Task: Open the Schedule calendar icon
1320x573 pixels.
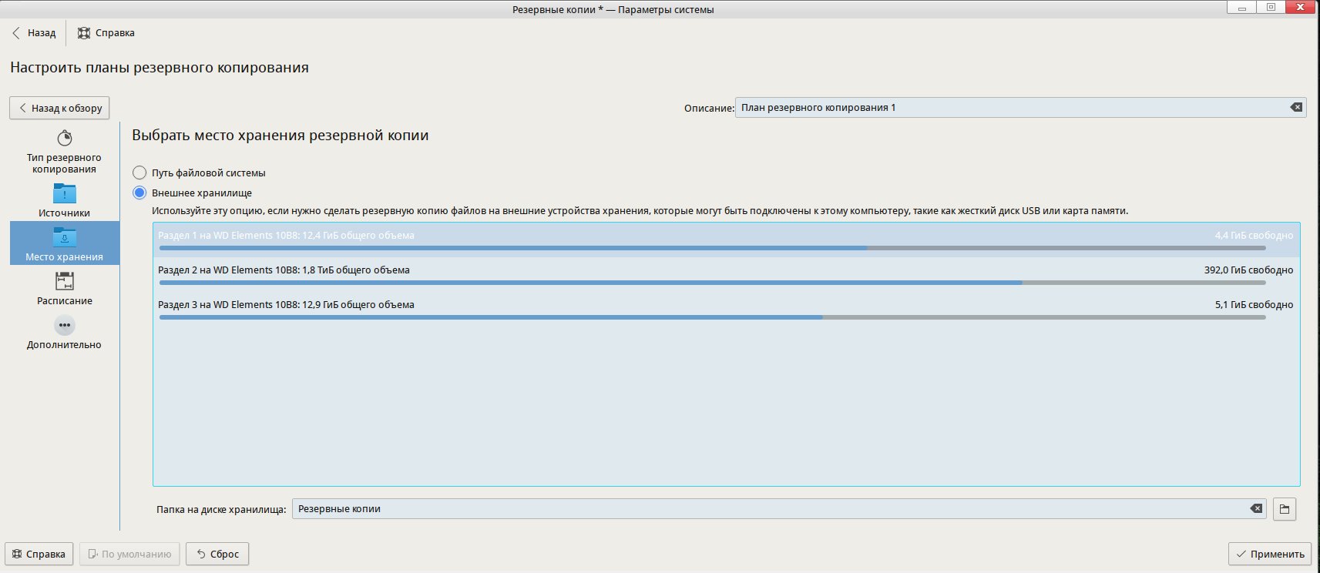Action: coord(65,281)
